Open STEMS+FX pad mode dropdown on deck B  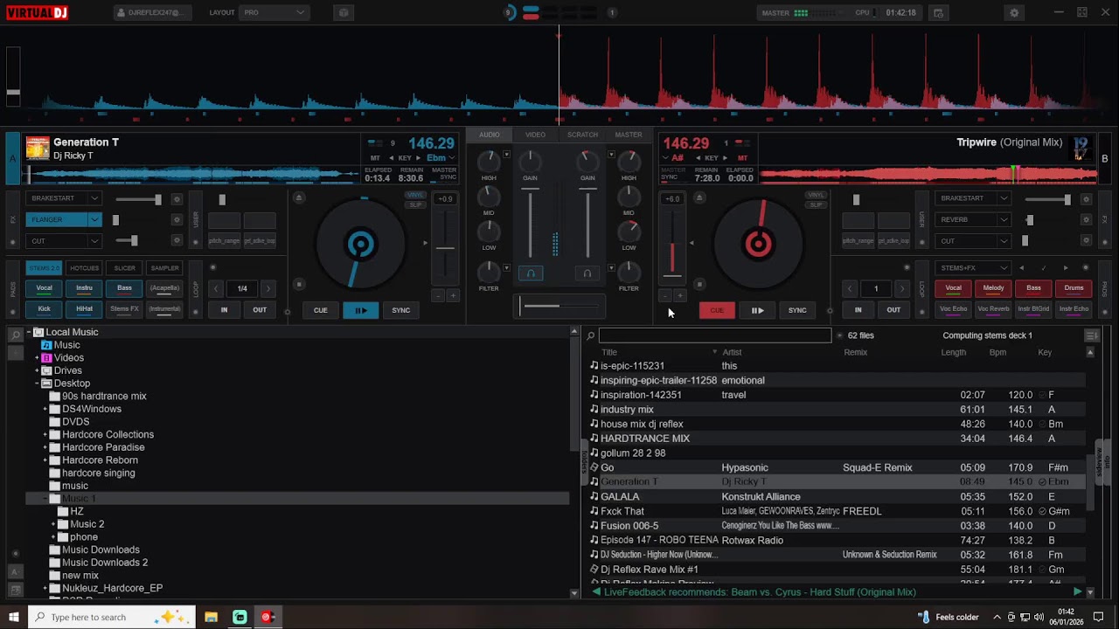click(972, 268)
